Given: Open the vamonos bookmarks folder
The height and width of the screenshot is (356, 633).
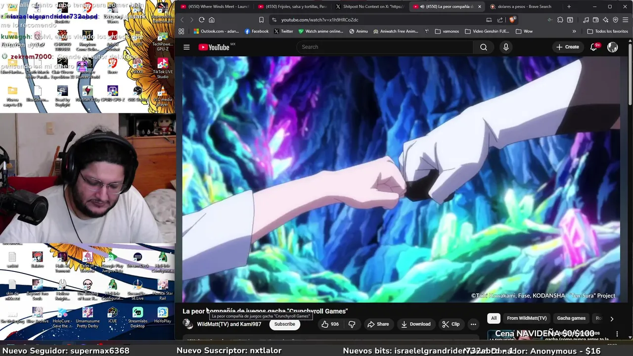Looking at the screenshot, I should pos(447,31).
